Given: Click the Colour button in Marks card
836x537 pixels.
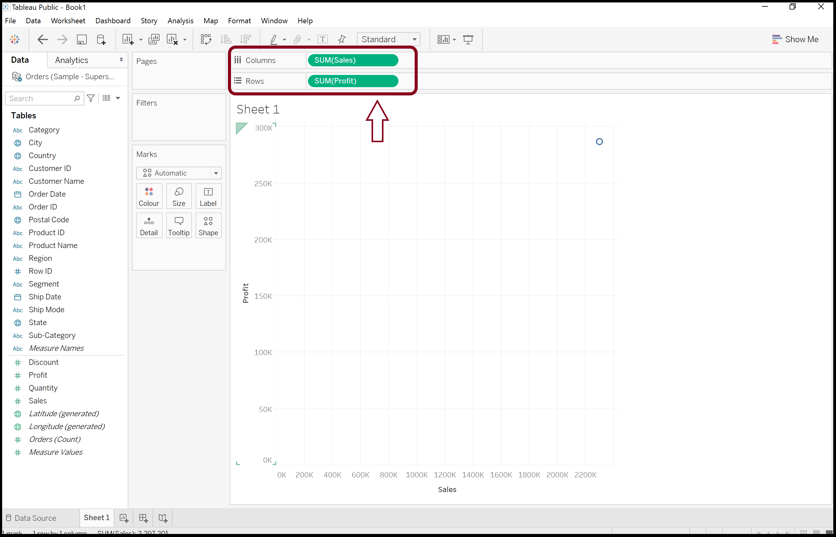Looking at the screenshot, I should (x=149, y=196).
